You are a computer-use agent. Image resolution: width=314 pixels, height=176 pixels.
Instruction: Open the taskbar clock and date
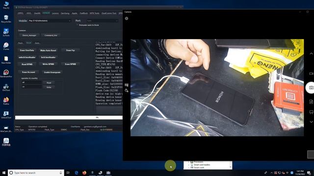(x=300, y=173)
